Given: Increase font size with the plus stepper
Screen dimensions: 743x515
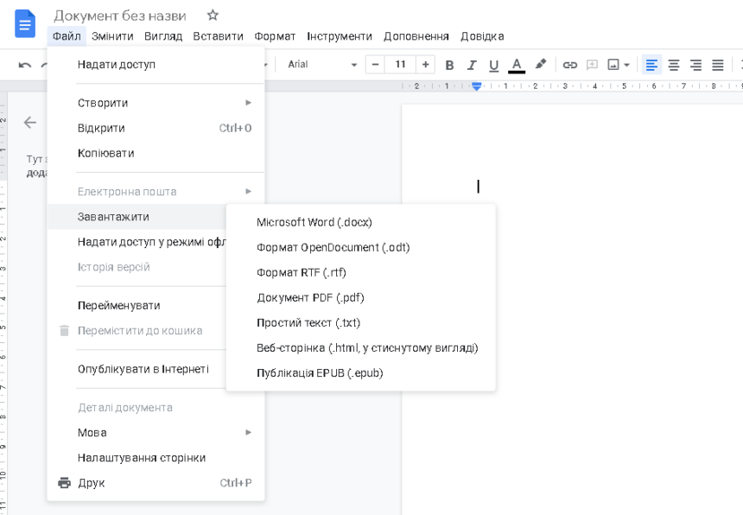Looking at the screenshot, I should [x=424, y=64].
